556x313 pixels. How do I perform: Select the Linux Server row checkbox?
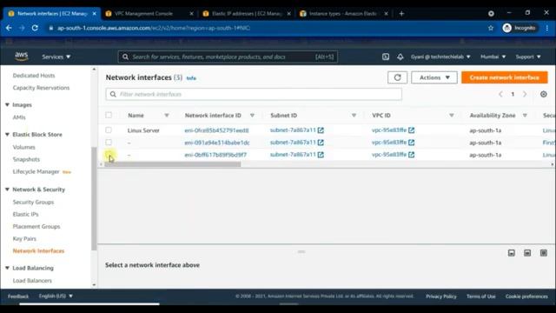(109, 130)
